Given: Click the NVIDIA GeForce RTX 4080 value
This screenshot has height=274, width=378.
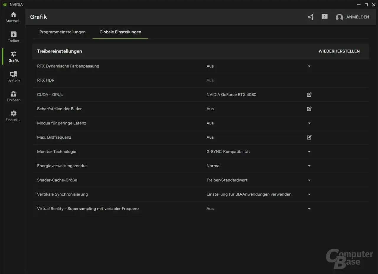Looking at the screenshot, I should [x=231, y=95].
